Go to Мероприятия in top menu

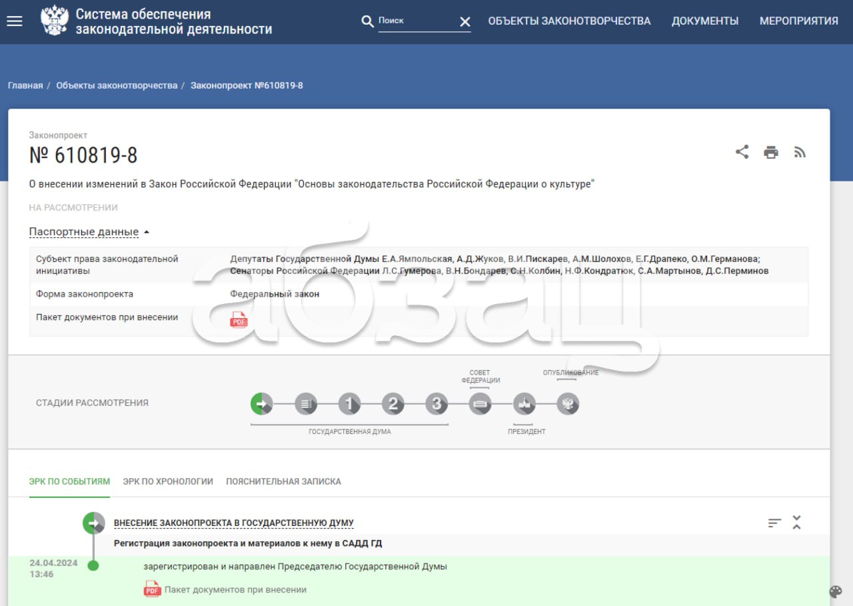[798, 21]
